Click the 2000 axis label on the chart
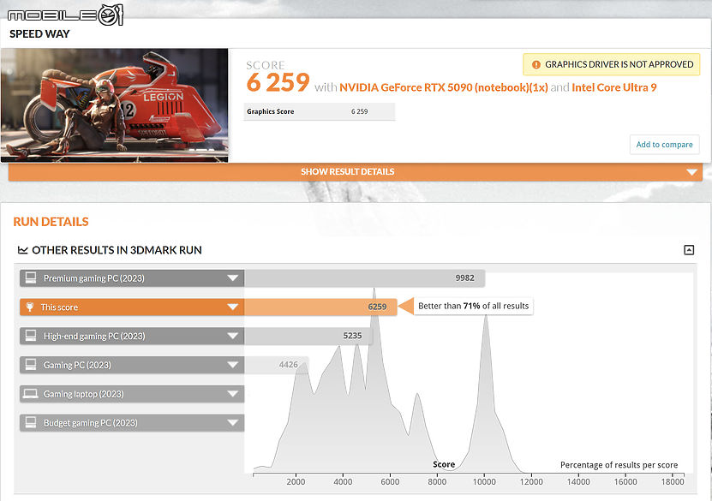 click(x=296, y=482)
